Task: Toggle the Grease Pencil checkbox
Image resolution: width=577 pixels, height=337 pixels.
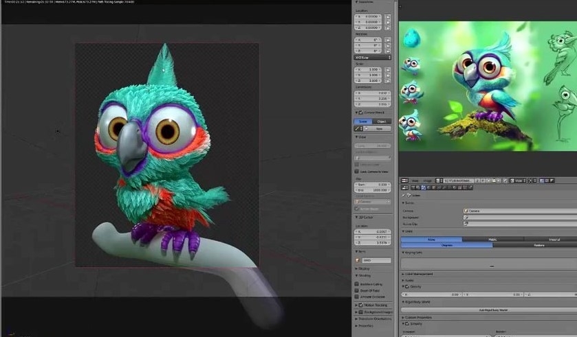Action: coord(361,113)
